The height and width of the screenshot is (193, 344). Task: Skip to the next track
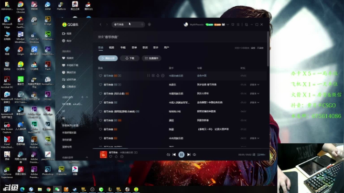pos(189,155)
